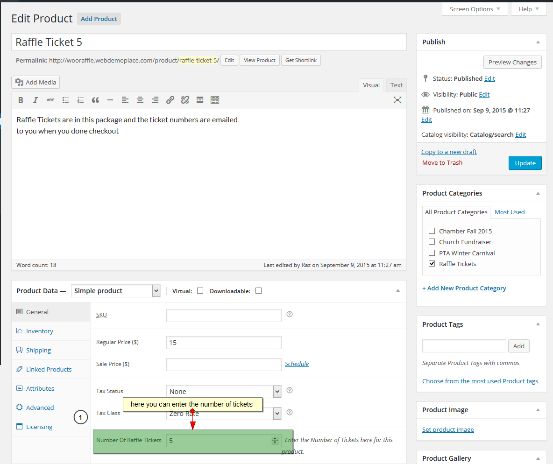This screenshot has width=553, height=464.
Task: Switch to the Visual editor tab
Action: pyautogui.click(x=371, y=85)
